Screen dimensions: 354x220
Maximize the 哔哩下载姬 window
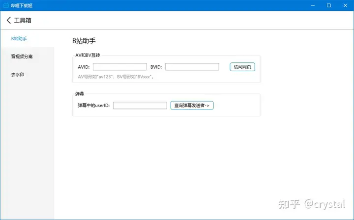coord(329,5)
